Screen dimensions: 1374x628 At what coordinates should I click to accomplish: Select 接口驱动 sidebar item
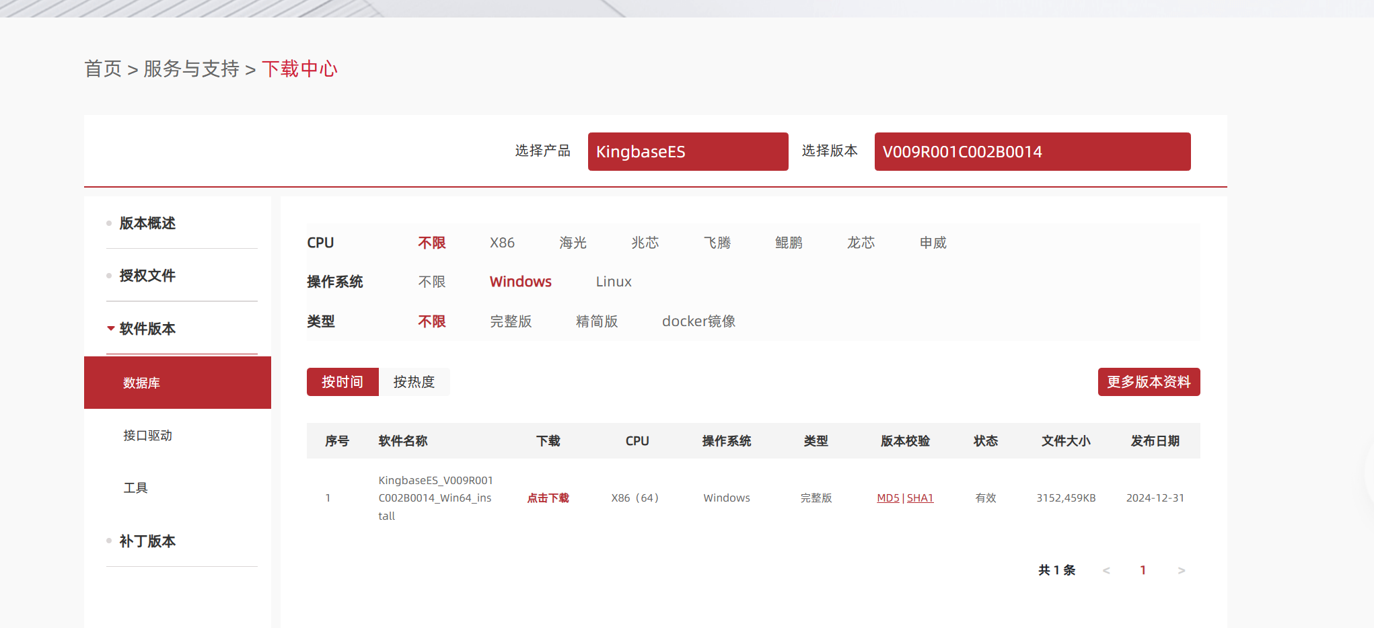pyautogui.click(x=147, y=436)
